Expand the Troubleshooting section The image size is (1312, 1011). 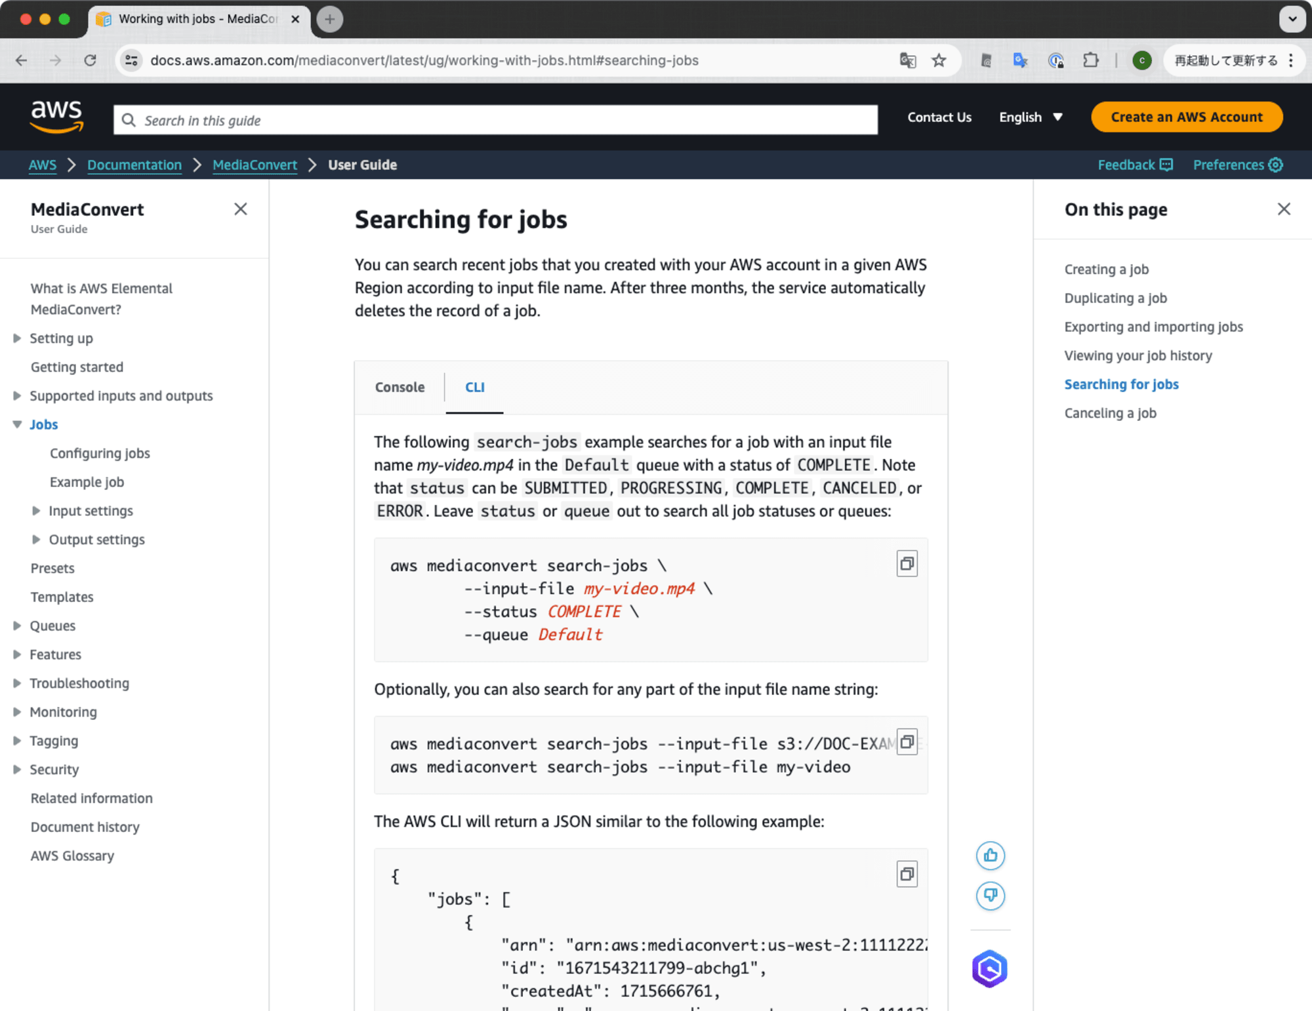pyautogui.click(x=17, y=683)
